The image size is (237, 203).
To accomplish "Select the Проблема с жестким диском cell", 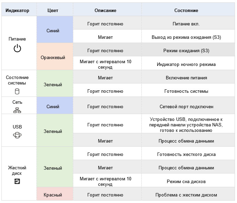I will (186, 195).
